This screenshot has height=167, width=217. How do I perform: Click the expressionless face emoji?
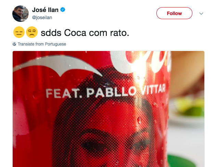[x=19, y=32]
